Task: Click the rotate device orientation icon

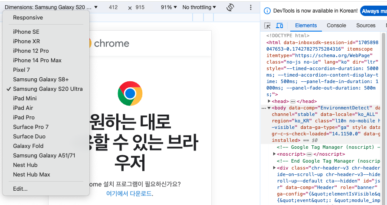Action: tap(230, 7)
